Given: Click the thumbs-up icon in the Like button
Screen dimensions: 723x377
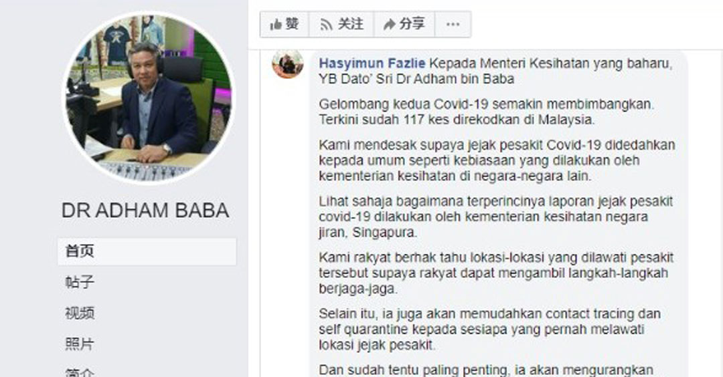Looking at the screenshot, I should click(x=276, y=24).
